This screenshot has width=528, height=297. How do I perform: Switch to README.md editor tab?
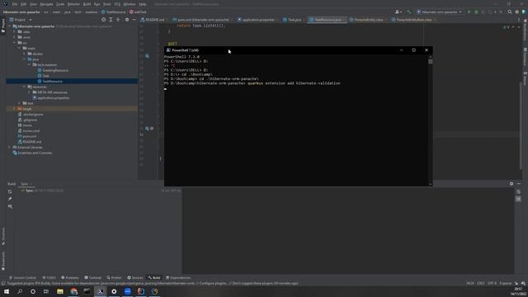153,20
